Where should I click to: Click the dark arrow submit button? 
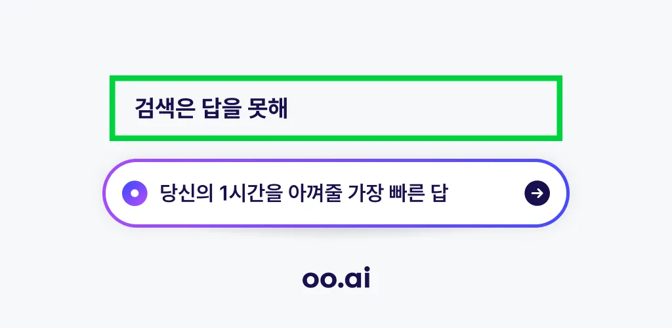click(x=537, y=194)
